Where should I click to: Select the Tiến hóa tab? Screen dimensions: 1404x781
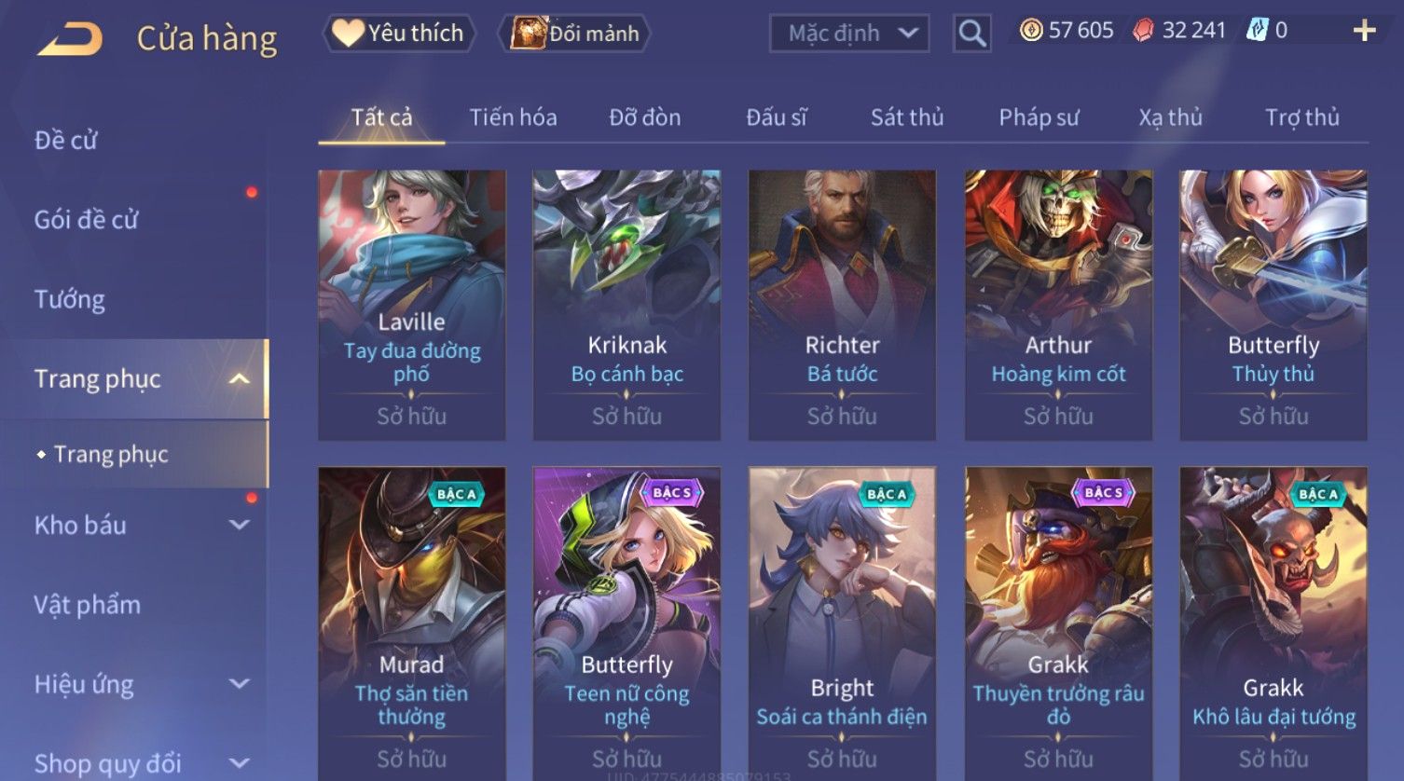(x=513, y=117)
